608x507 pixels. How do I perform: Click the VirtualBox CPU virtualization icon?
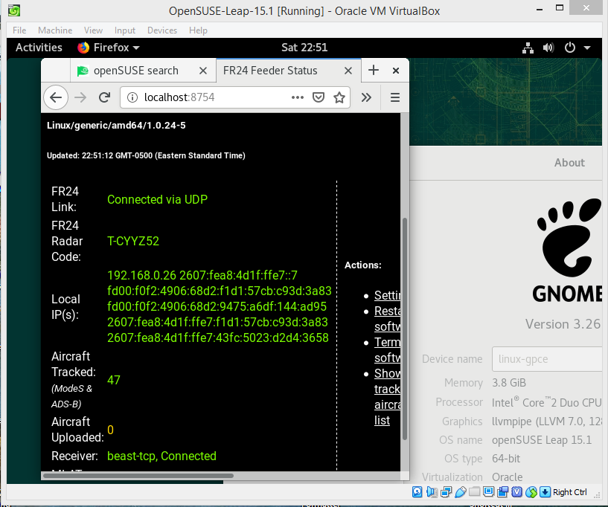tap(517, 492)
